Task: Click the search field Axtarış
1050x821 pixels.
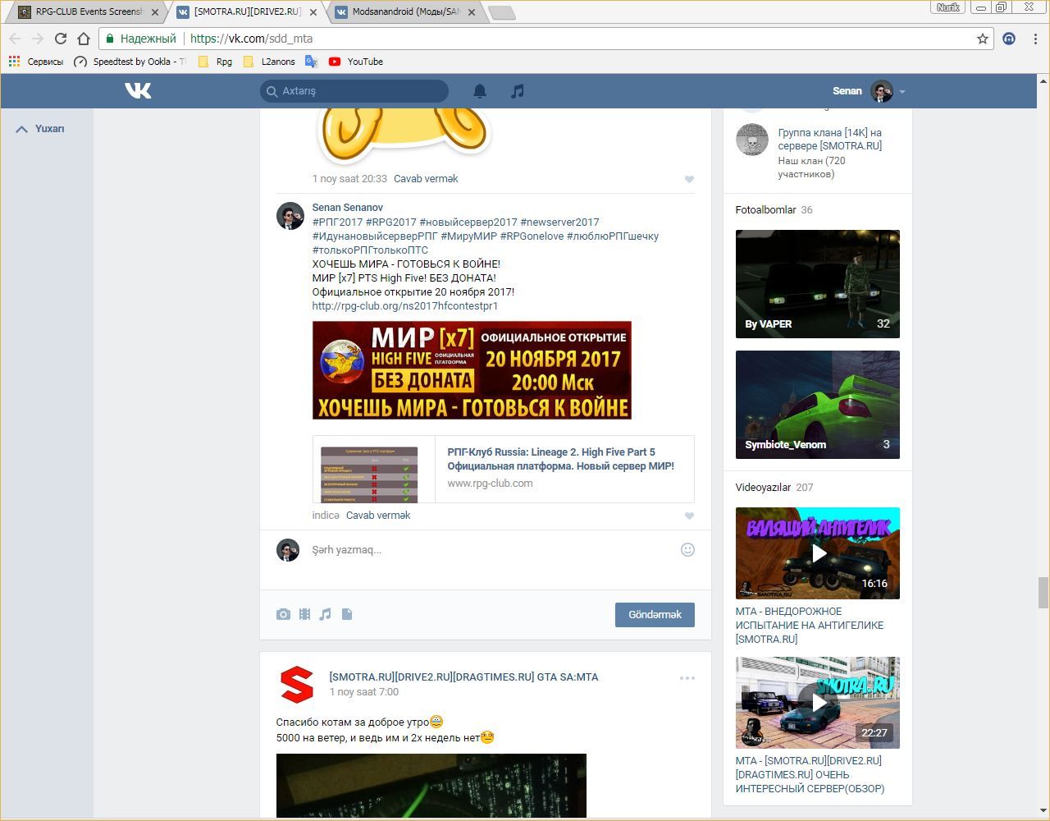Action: click(x=354, y=91)
